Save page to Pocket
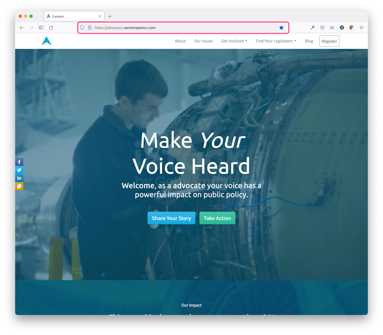This screenshot has width=383, height=335. 323,28
